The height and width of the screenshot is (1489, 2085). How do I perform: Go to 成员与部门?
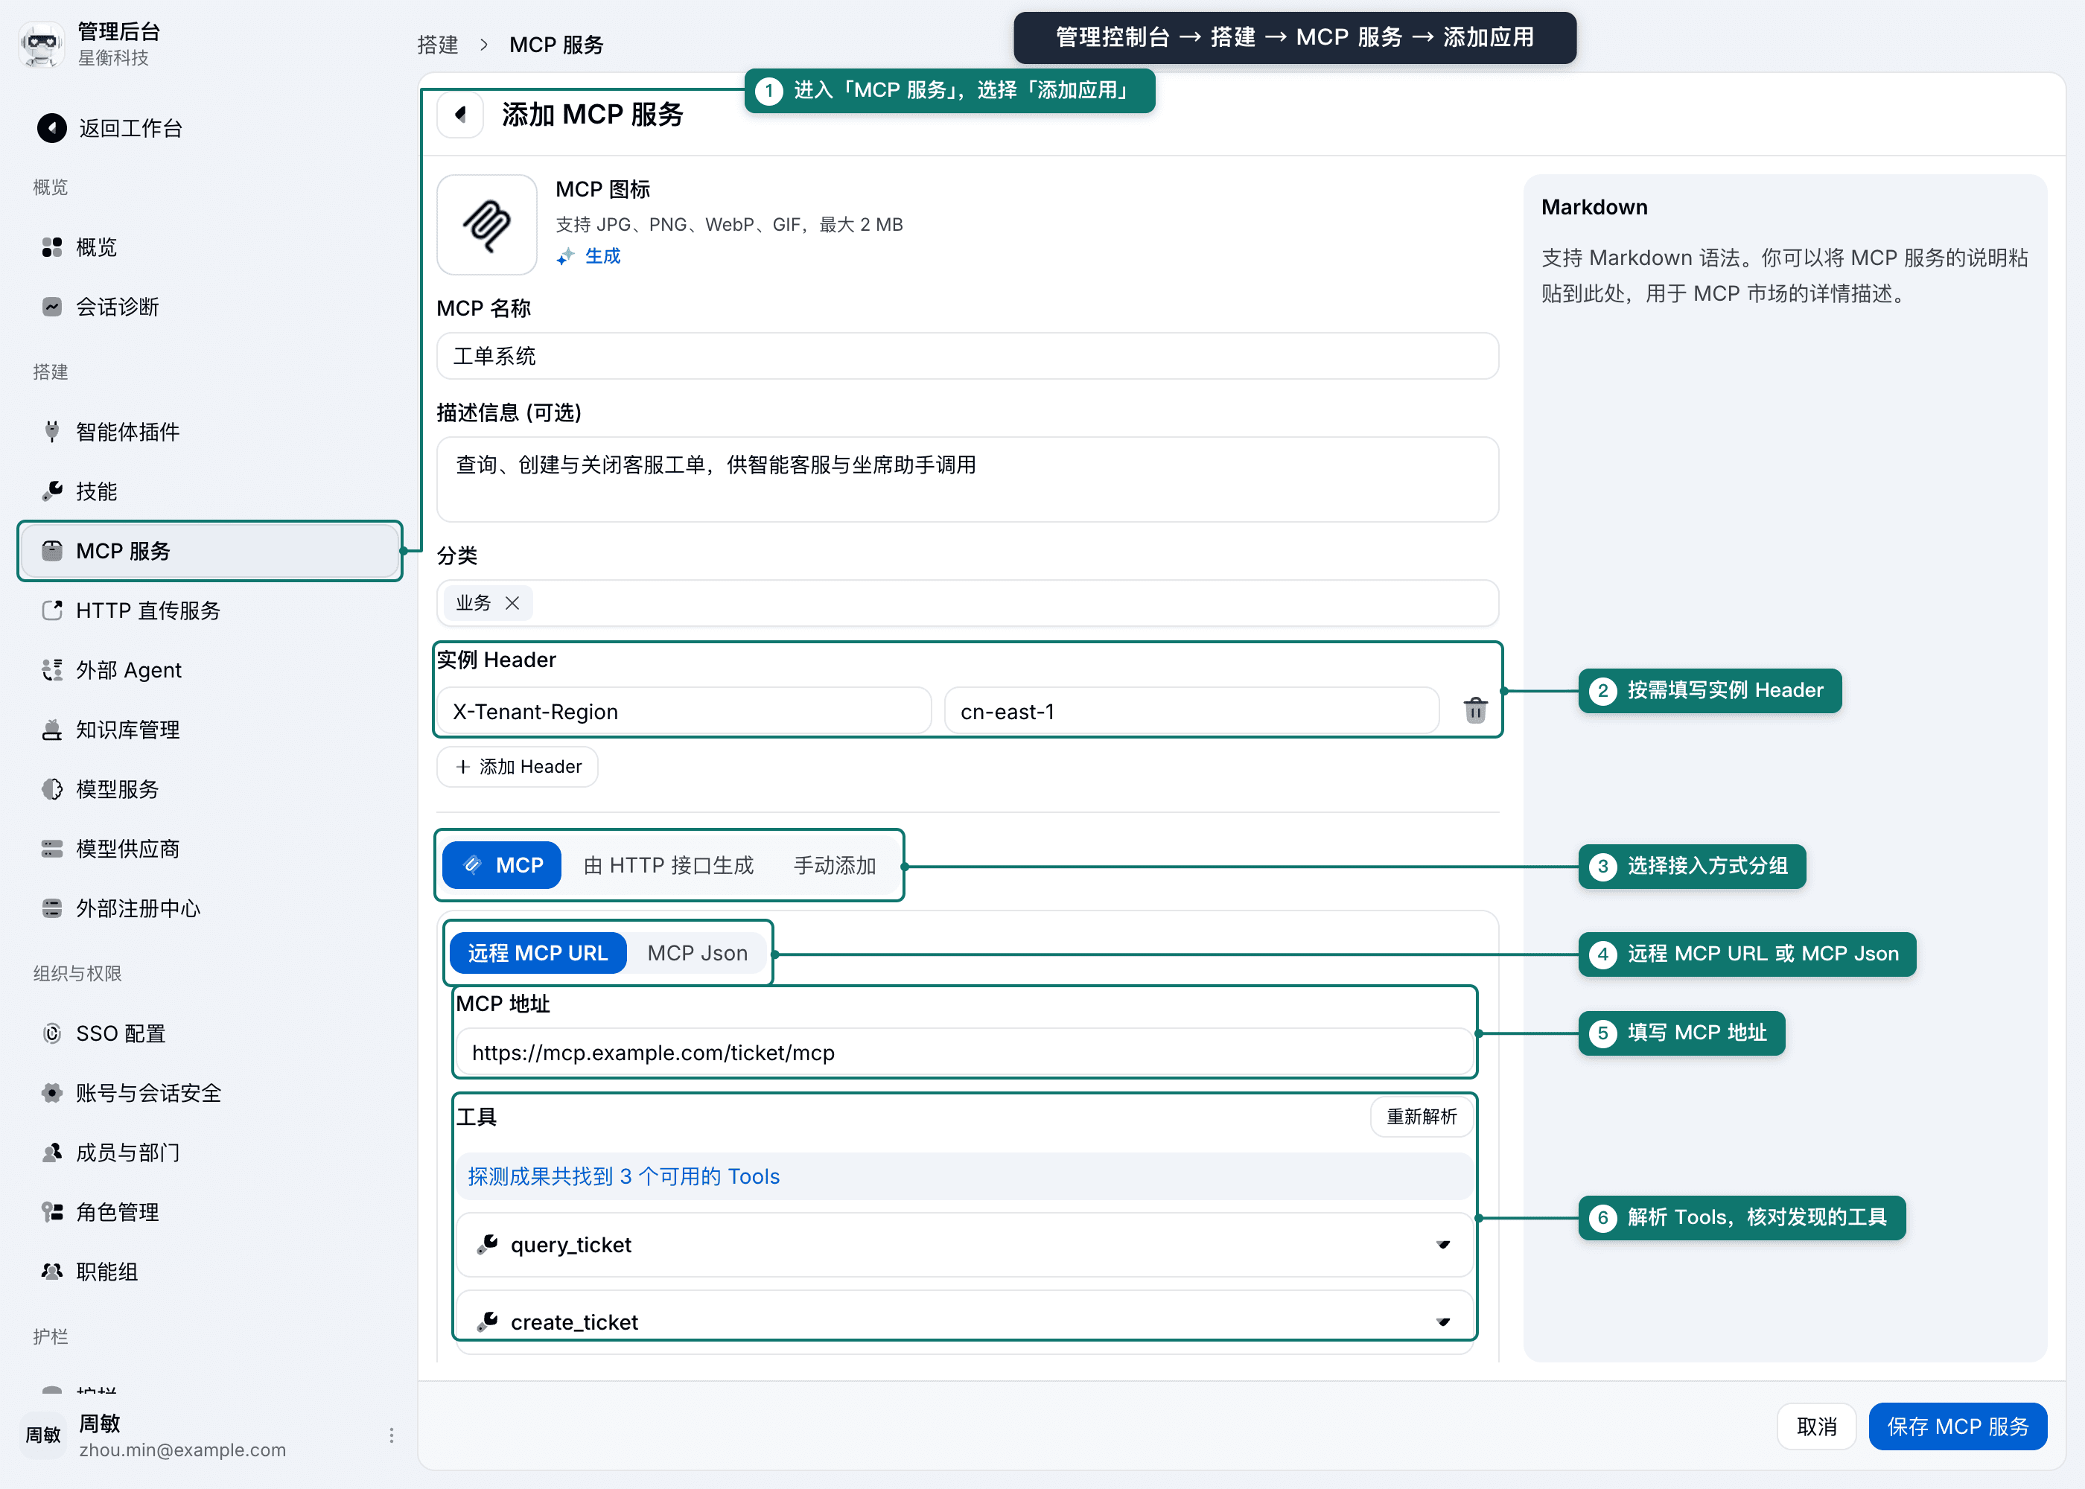209,1152
